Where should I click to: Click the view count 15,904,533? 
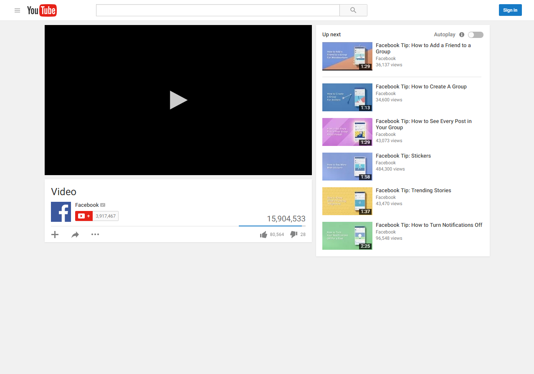pyautogui.click(x=286, y=219)
